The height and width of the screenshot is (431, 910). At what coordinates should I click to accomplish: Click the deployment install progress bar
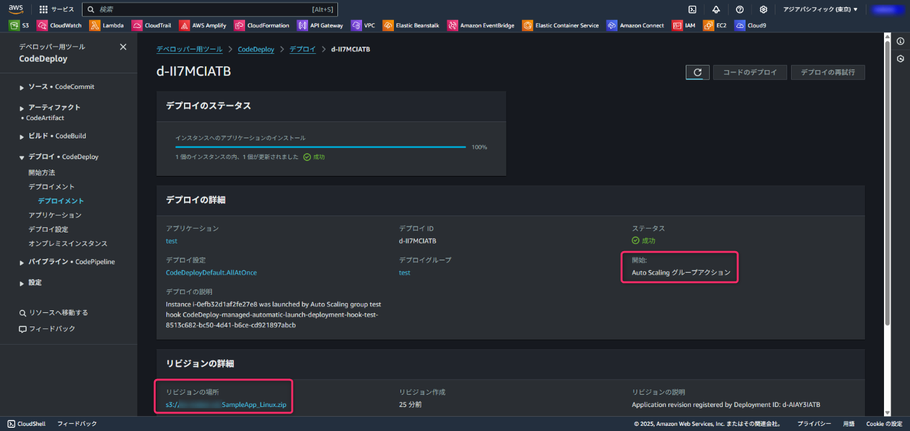coord(320,147)
